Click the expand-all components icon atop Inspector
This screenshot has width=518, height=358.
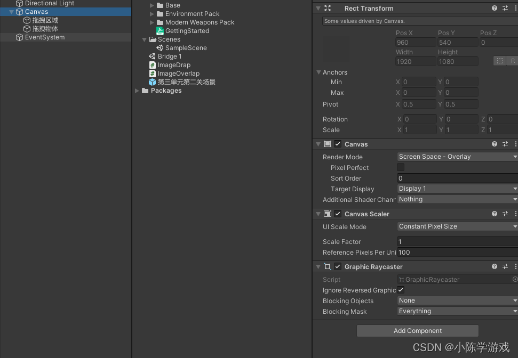click(x=328, y=8)
